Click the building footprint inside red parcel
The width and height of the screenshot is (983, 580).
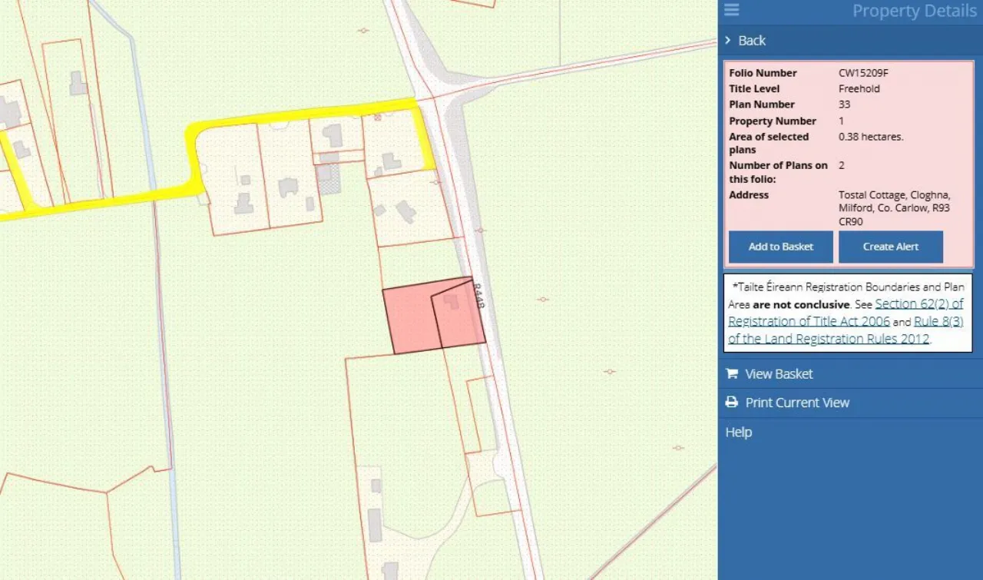[452, 301]
